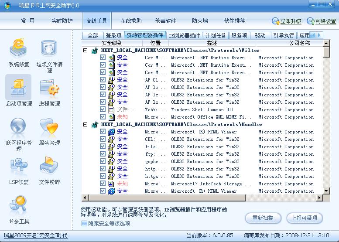
Task: Open the 计划任务 sub-tab
Action: (216, 35)
